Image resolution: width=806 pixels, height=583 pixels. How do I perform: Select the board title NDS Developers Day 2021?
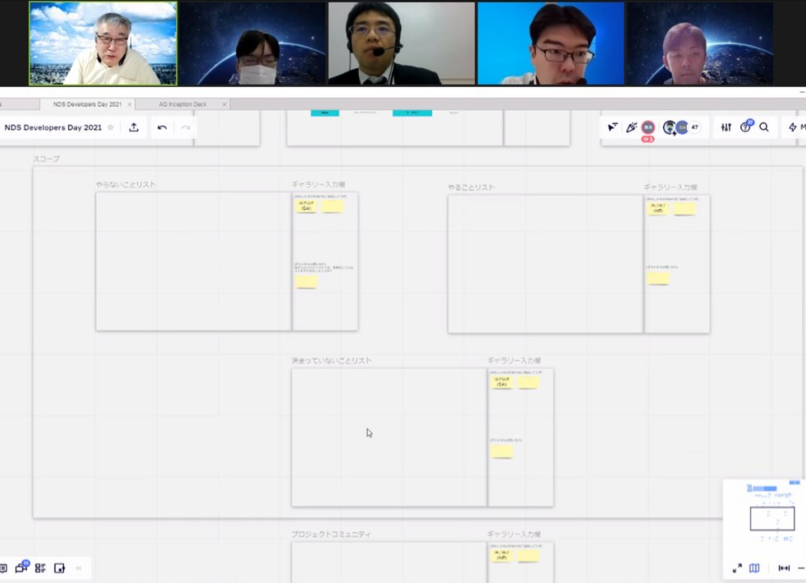[53, 128]
